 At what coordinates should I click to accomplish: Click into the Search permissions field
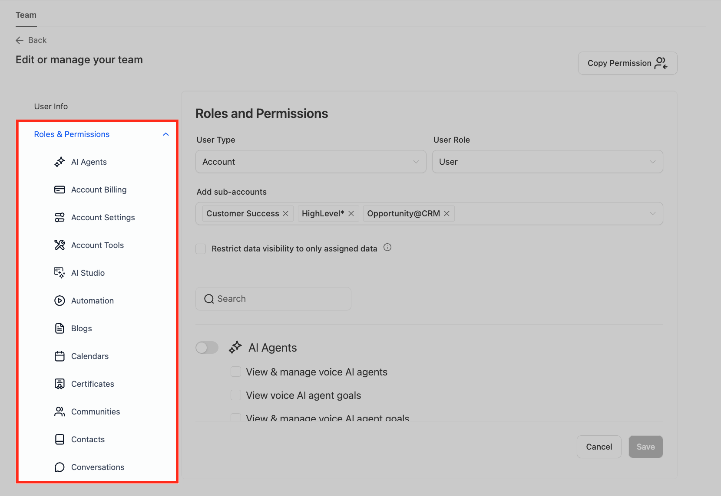[273, 299]
